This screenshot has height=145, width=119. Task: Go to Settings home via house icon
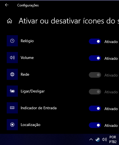(x=9, y=21)
